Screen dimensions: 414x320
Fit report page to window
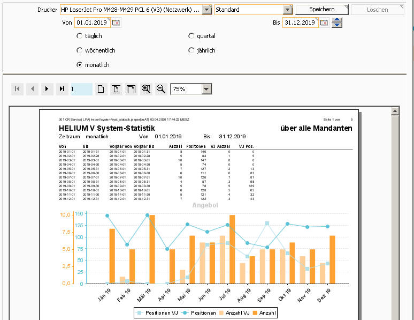(116, 89)
